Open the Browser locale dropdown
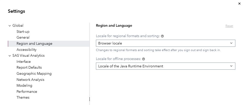This screenshot has width=243, height=105. point(165,43)
